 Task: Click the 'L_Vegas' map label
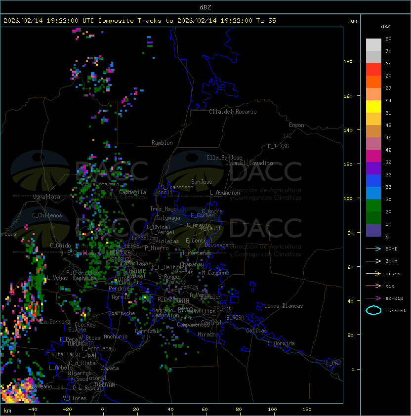tap(57, 278)
